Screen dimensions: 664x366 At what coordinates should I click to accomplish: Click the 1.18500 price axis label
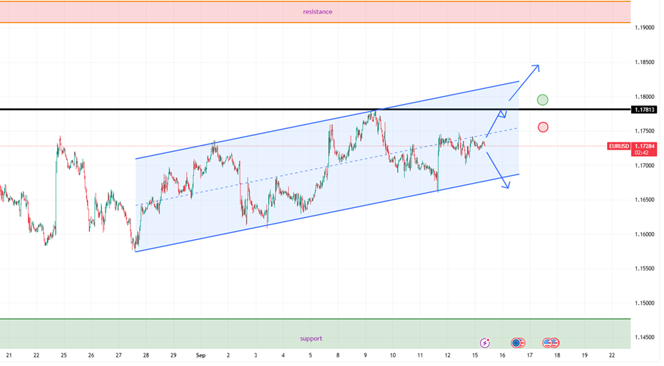(644, 62)
